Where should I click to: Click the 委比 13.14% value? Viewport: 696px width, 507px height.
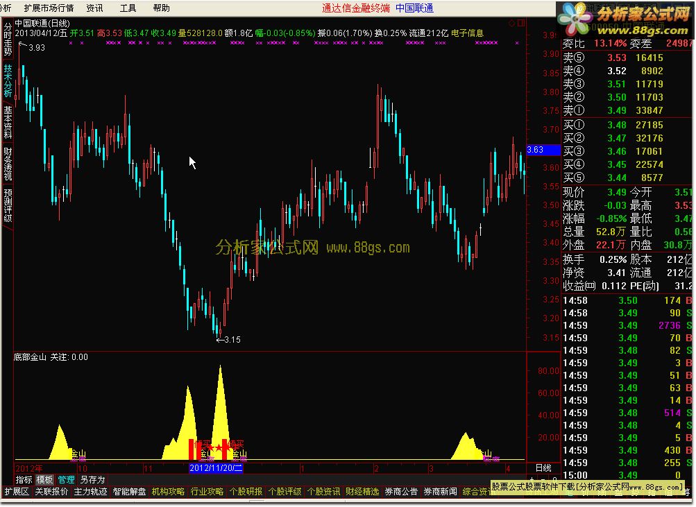click(611, 44)
